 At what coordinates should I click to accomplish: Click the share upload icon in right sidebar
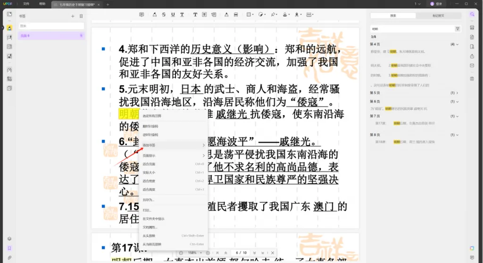(472, 56)
